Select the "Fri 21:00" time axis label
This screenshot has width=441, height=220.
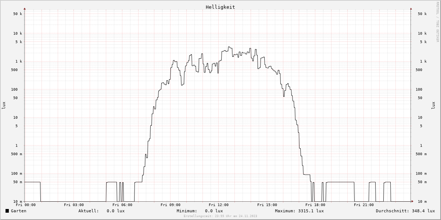point(364,205)
